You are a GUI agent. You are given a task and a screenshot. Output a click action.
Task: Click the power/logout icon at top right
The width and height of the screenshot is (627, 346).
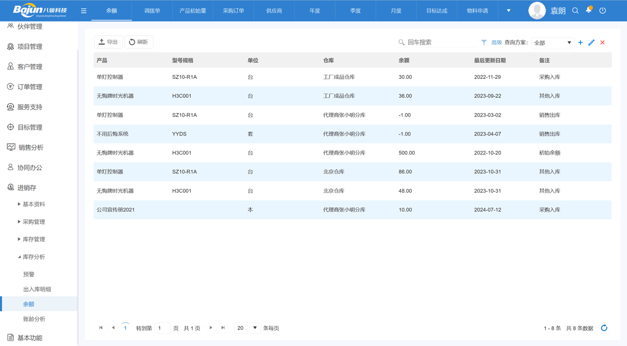pos(602,10)
